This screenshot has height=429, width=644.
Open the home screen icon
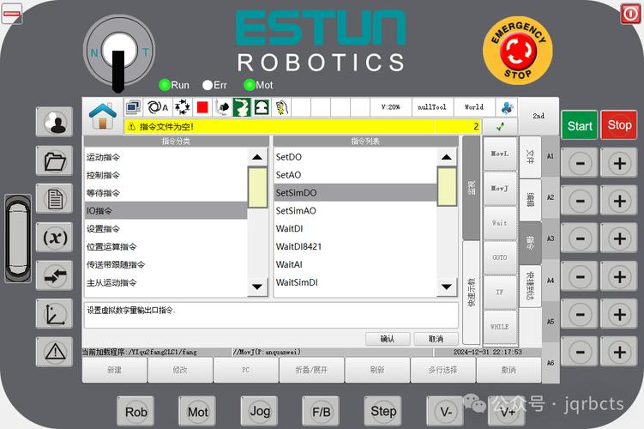tap(103, 117)
